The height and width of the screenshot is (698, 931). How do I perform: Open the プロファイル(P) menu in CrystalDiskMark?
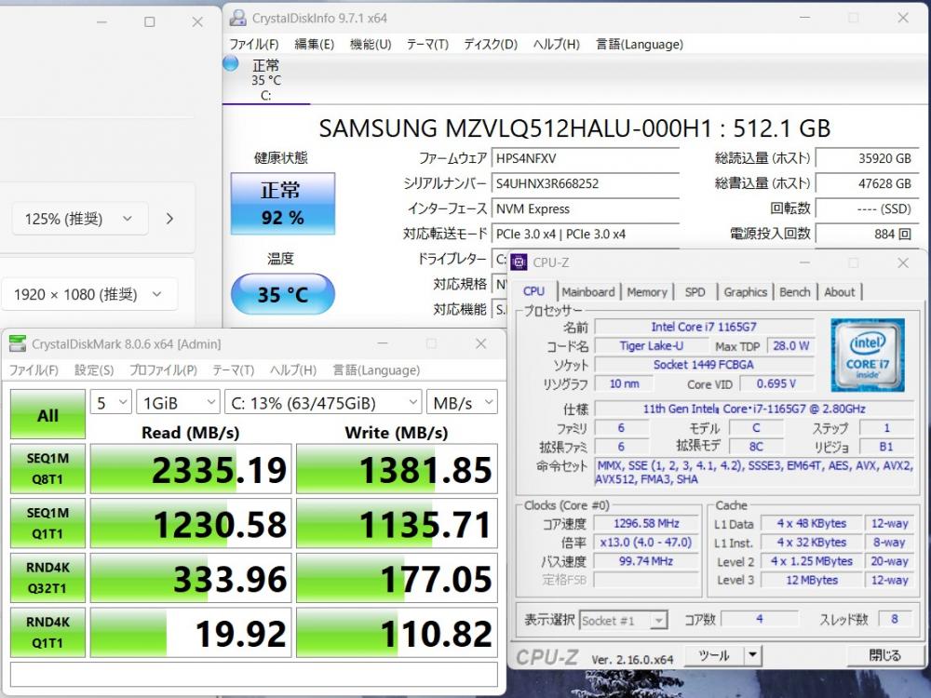[x=163, y=370]
